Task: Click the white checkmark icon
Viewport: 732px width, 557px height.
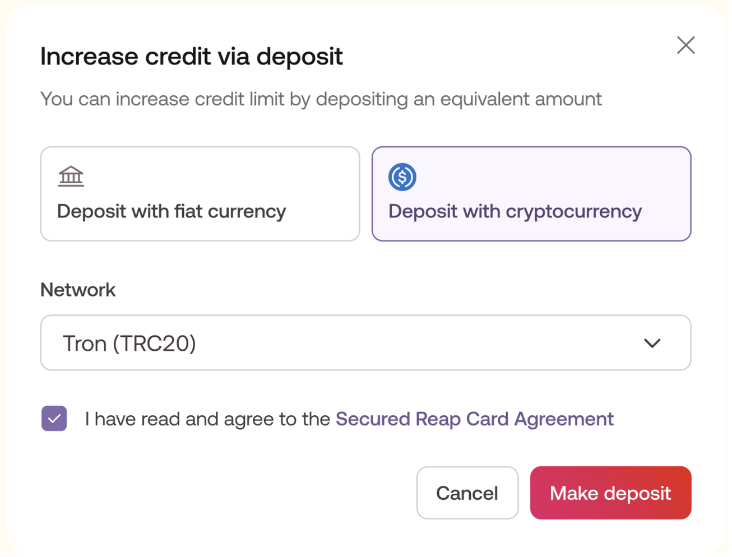Action: (54, 419)
